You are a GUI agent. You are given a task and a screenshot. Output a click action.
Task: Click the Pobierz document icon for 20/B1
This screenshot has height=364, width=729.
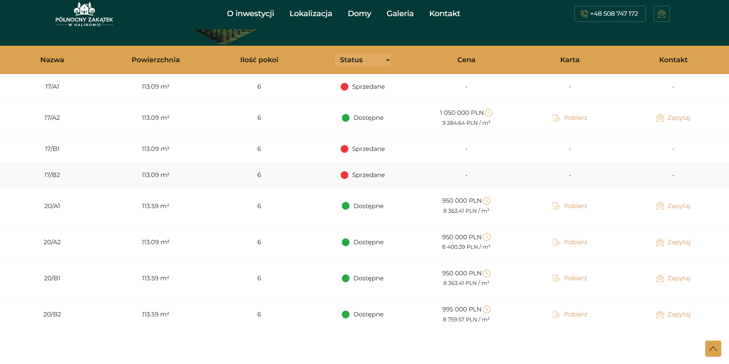point(556,278)
